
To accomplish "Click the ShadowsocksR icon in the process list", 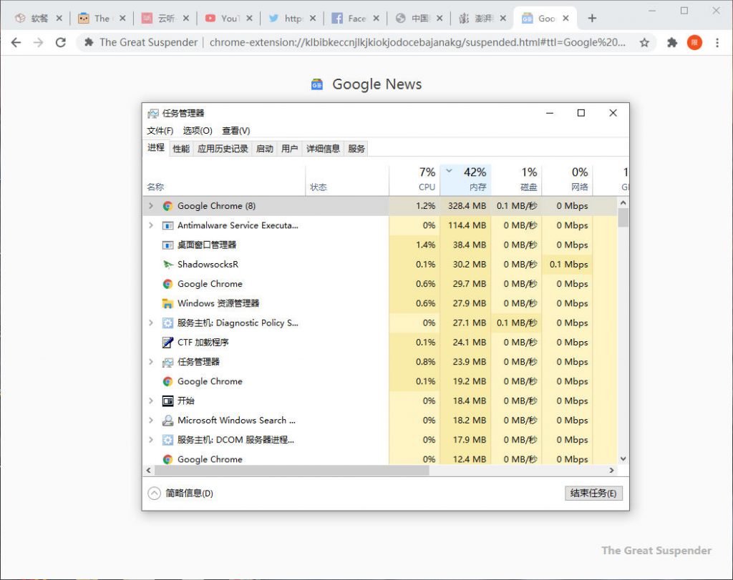I will pos(167,264).
